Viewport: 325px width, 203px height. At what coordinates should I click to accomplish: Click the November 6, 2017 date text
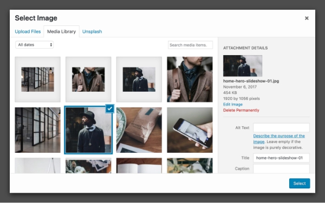pos(240,87)
